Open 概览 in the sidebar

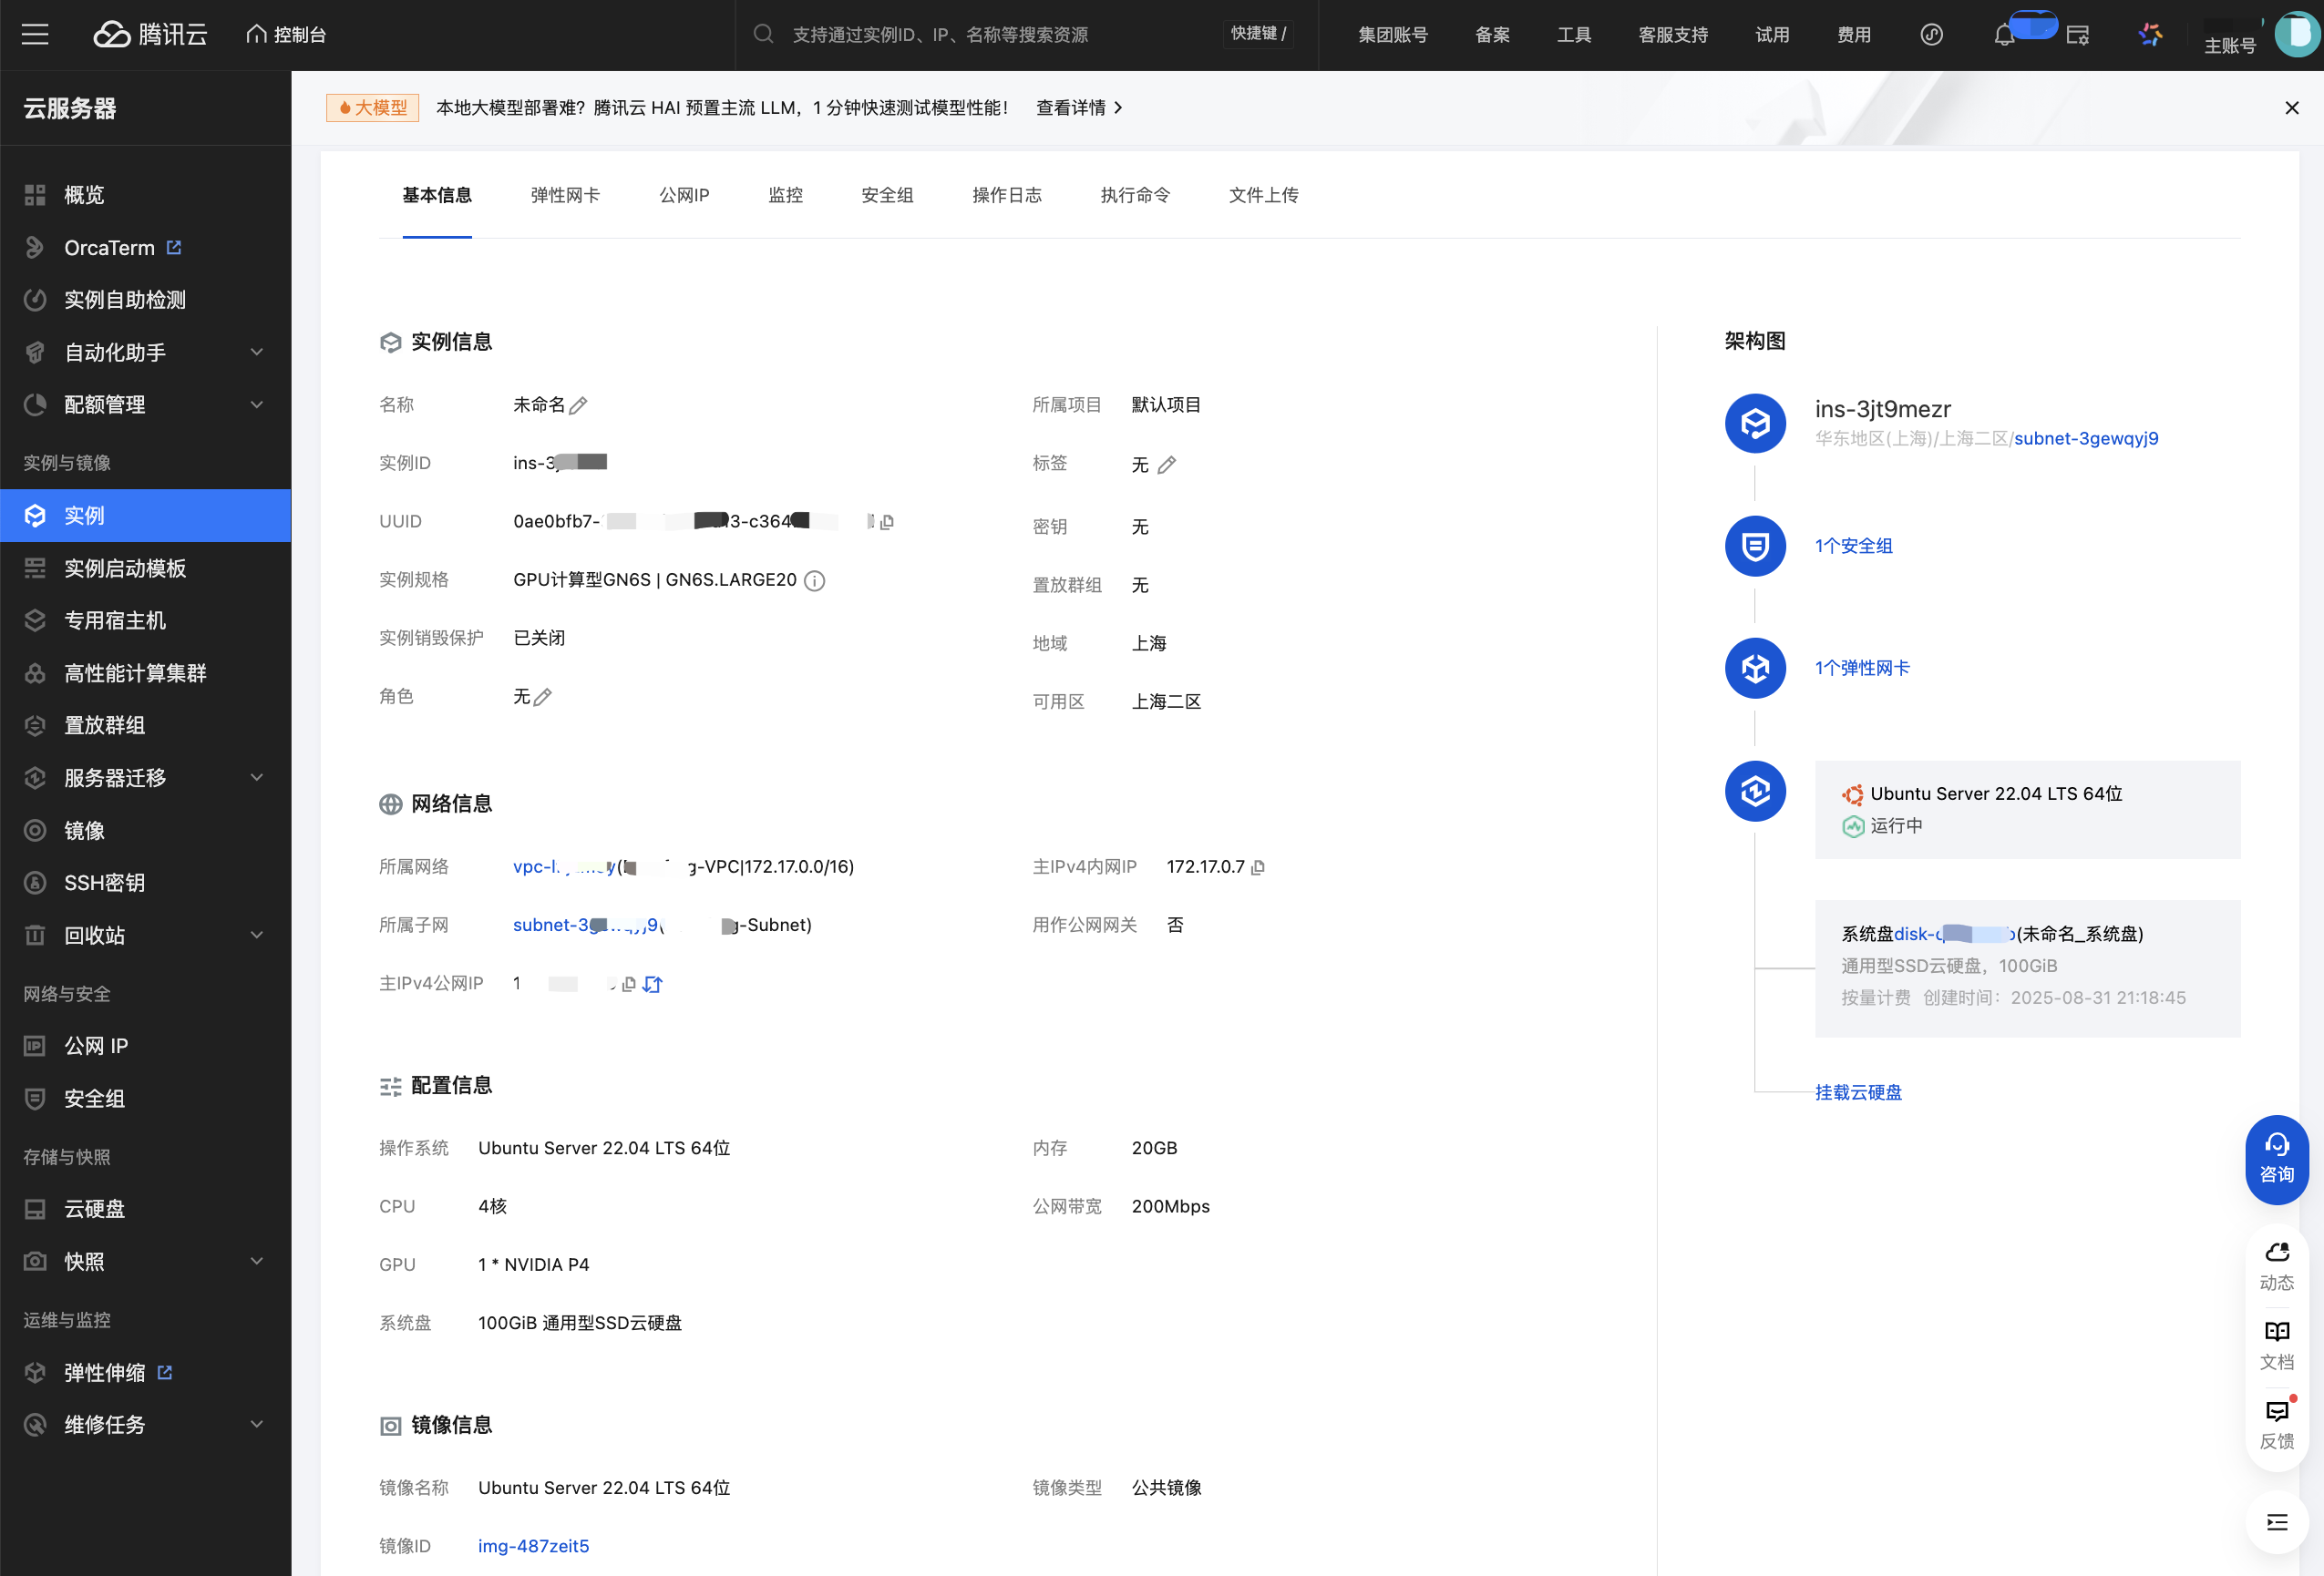click(x=145, y=195)
